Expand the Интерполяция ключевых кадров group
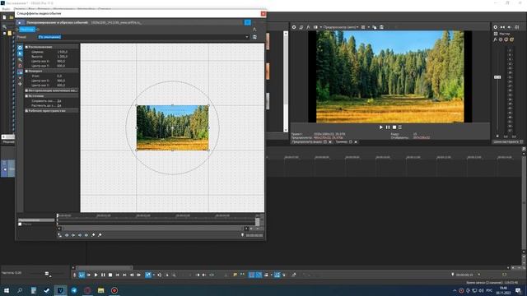 point(26,90)
